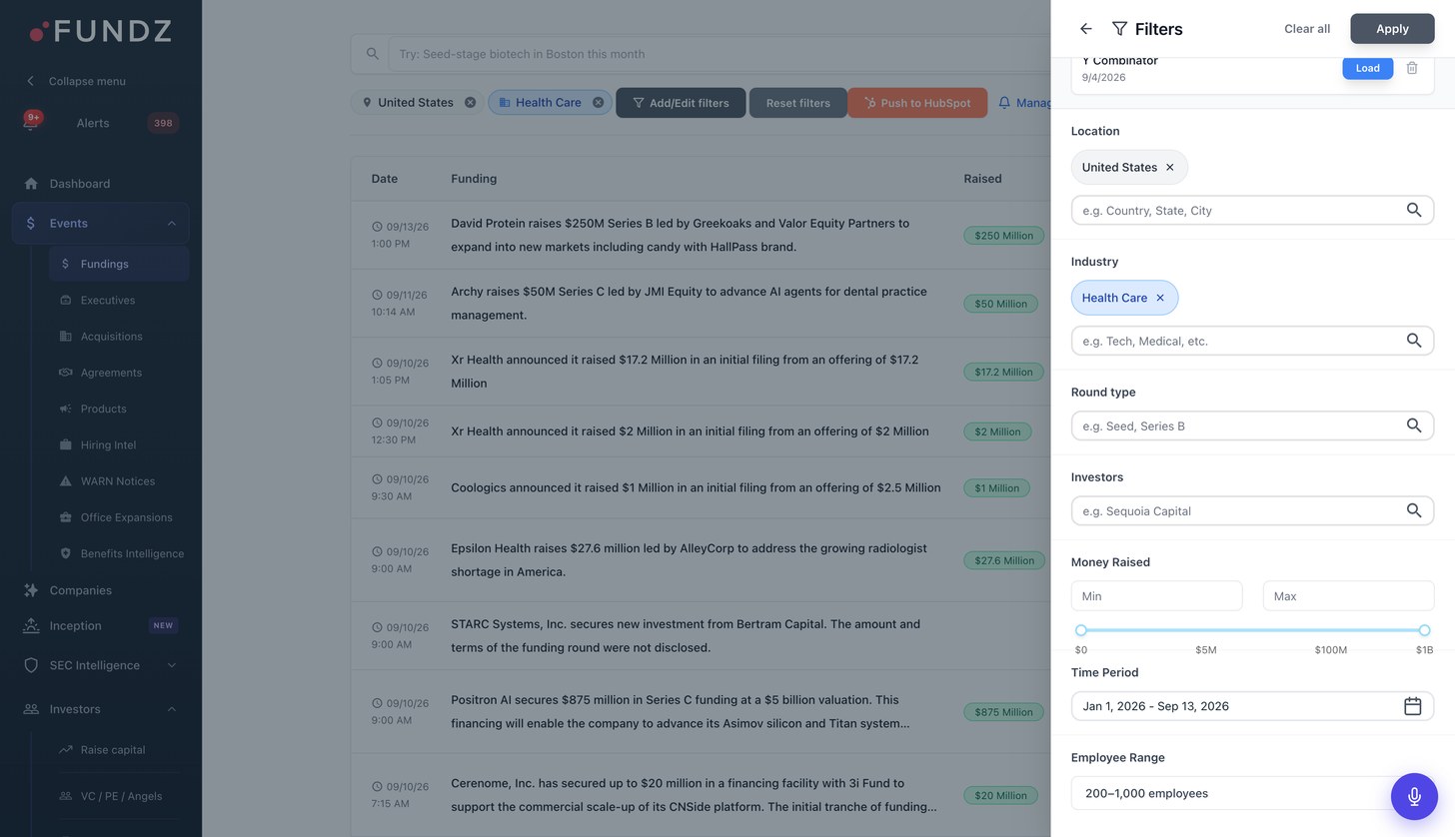Remove the United States chip above the table

(x=470, y=103)
